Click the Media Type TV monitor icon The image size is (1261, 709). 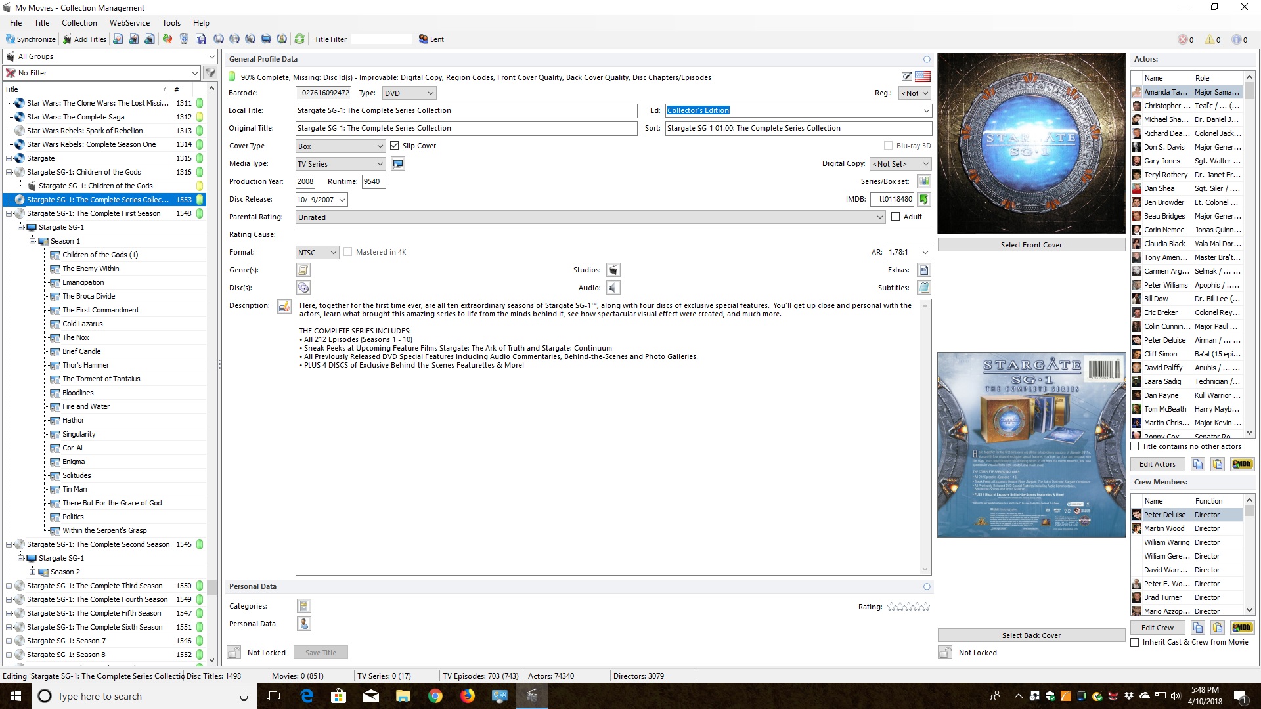(398, 163)
